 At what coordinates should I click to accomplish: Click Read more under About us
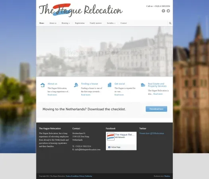[x=53, y=95]
